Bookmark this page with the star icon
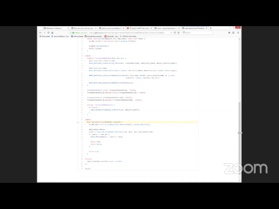Screen dimensions: 279x209 [178, 33]
